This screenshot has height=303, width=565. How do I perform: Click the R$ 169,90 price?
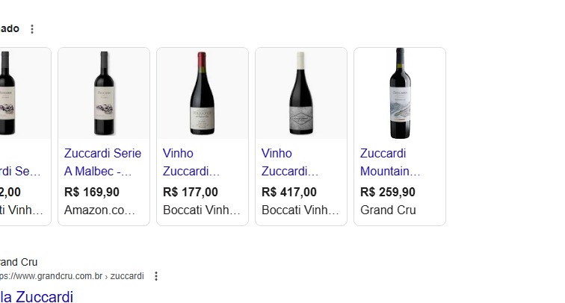92,192
